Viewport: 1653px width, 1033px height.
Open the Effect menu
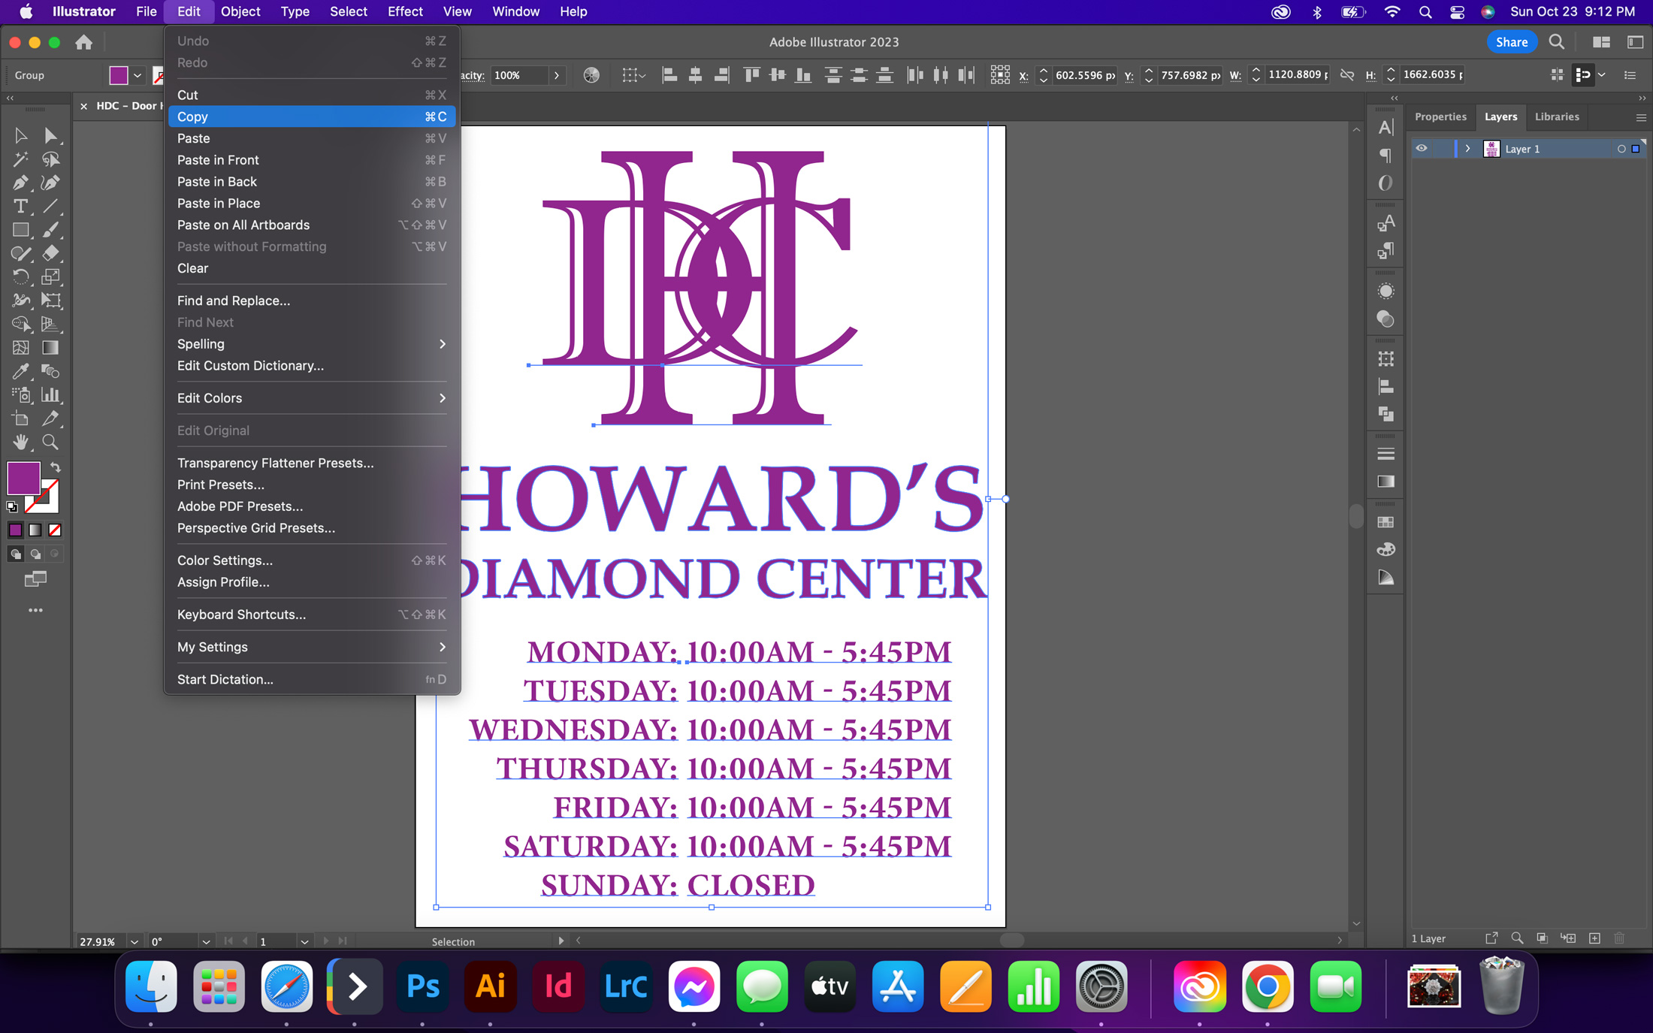[405, 11]
